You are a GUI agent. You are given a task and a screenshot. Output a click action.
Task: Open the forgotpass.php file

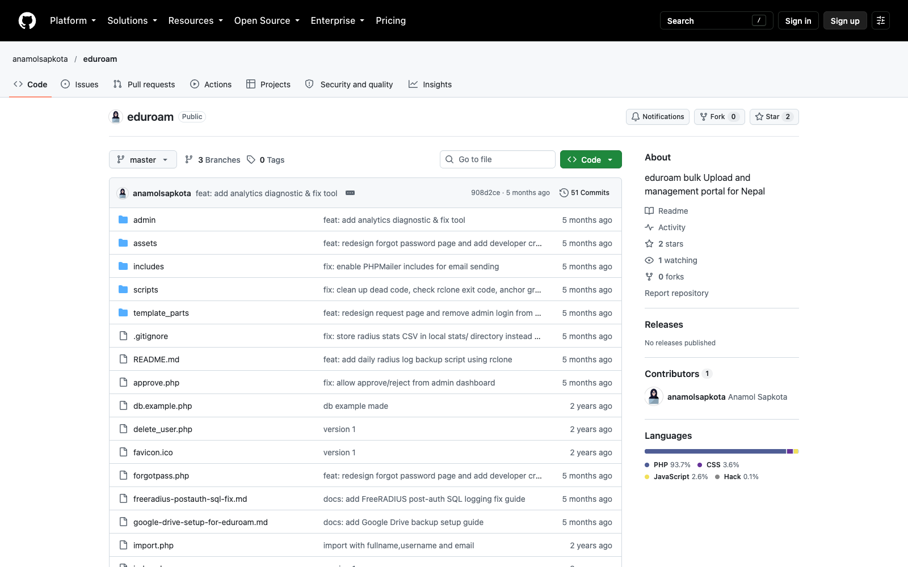[x=161, y=476]
